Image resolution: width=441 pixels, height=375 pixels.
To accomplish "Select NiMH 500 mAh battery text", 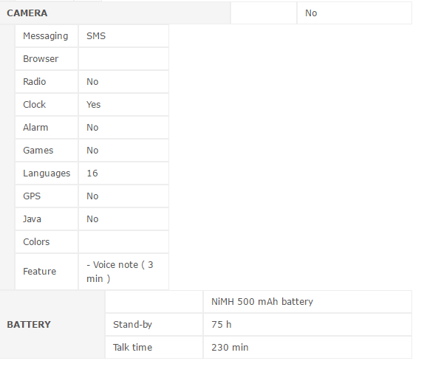I will (262, 302).
